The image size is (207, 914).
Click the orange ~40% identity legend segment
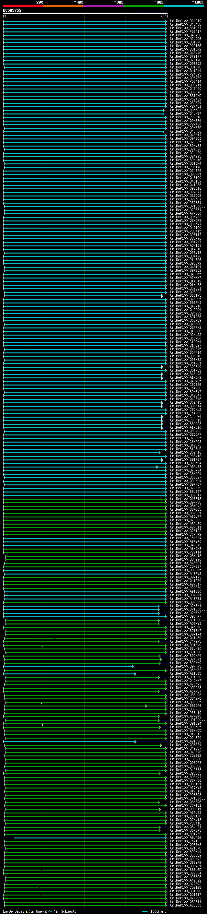tap(63, 6)
